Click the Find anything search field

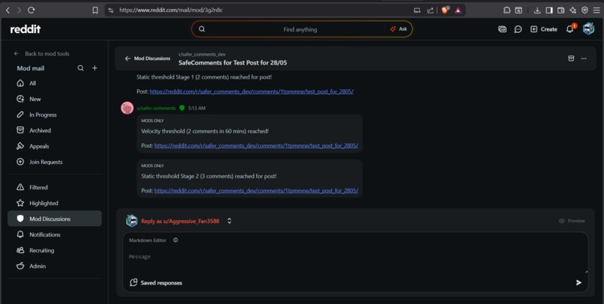tap(300, 29)
